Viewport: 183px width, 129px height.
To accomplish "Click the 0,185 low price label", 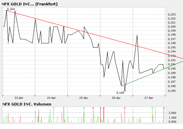I will click(x=120, y=93).
